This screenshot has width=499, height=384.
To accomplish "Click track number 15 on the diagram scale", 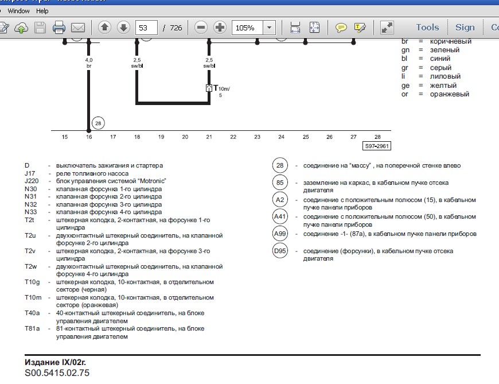I will (x=65, y=137).
